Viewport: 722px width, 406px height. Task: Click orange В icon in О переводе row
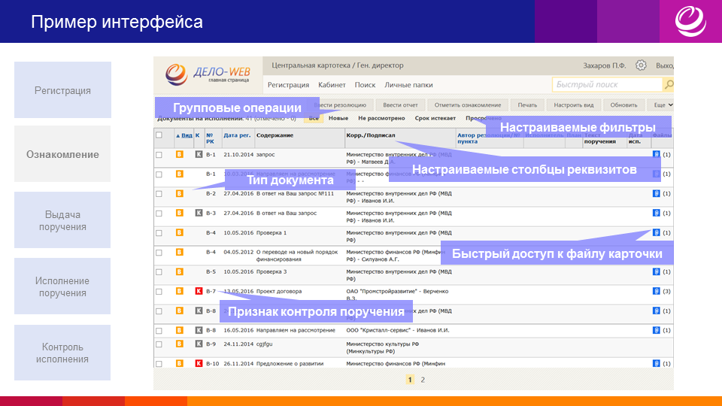click(180, 252)
